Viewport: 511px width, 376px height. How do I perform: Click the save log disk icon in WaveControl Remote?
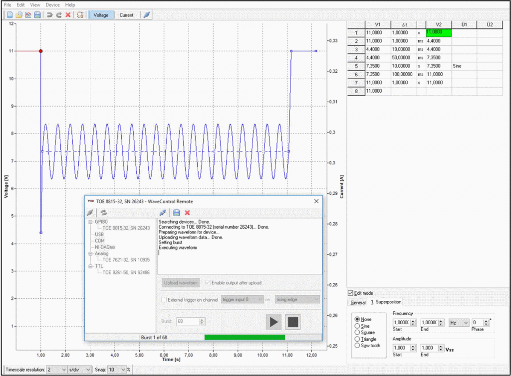[177, 213]
